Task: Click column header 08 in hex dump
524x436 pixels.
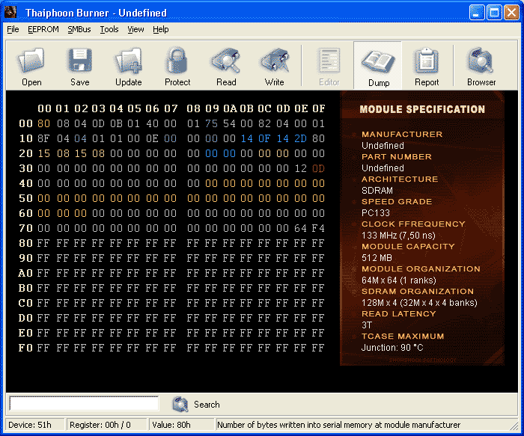Action: click(x=193, y=108)
